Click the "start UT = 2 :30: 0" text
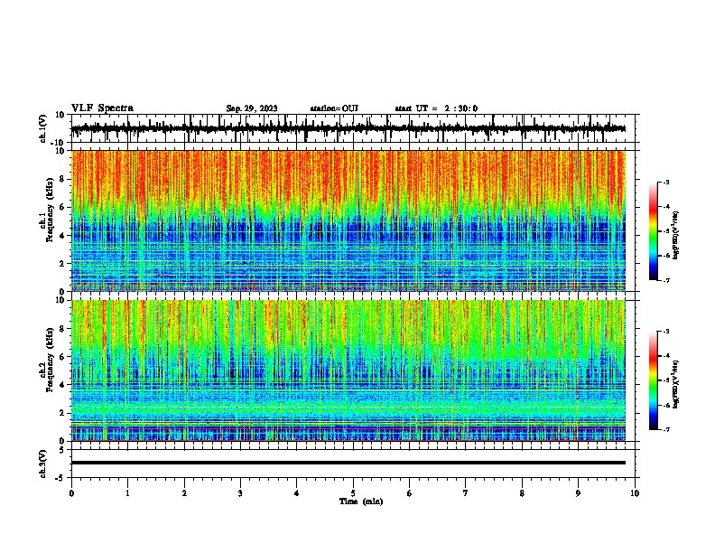715x553 pixels. [436, 108]
